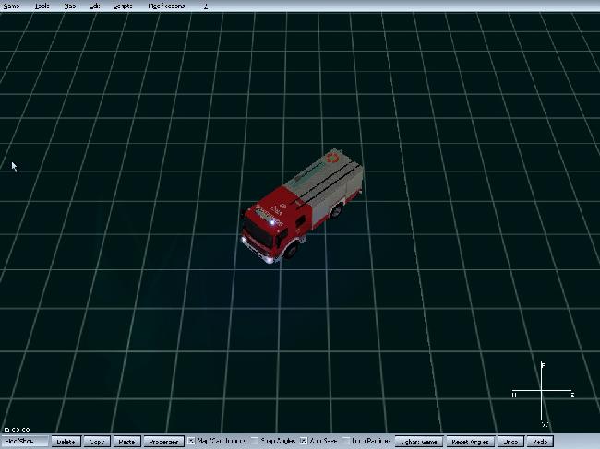Open the Scripts menu

click(123, 6)
